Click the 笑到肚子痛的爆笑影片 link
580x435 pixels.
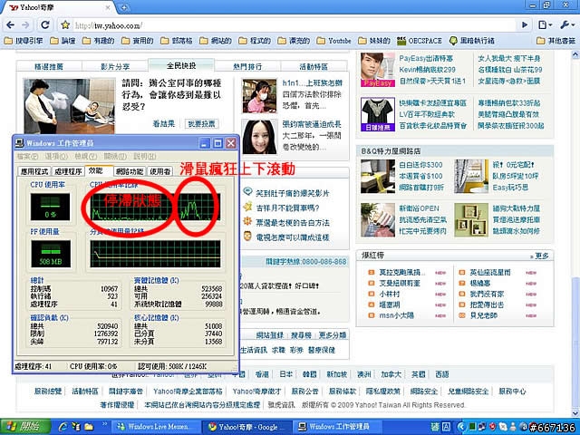(292, 193)
